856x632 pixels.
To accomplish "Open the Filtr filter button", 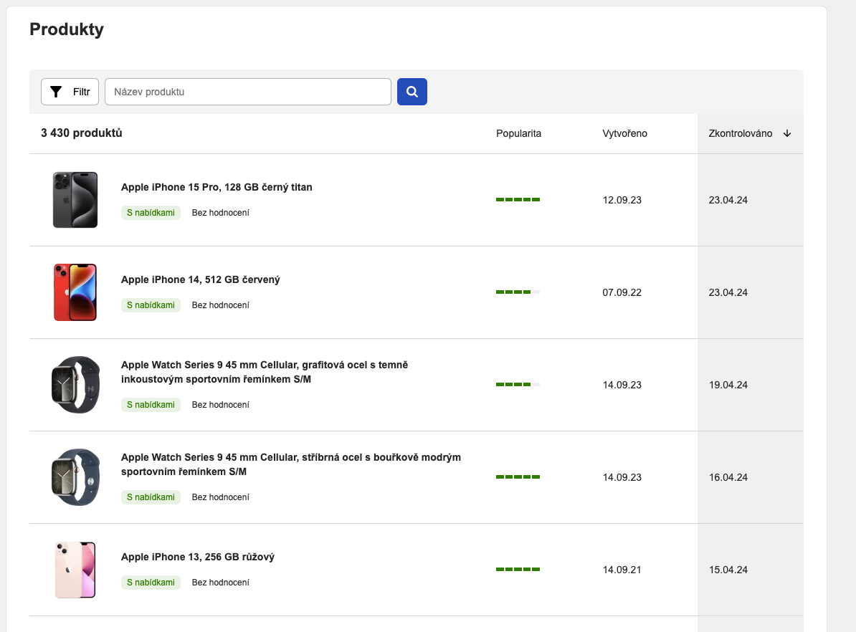I will (70, 92).
